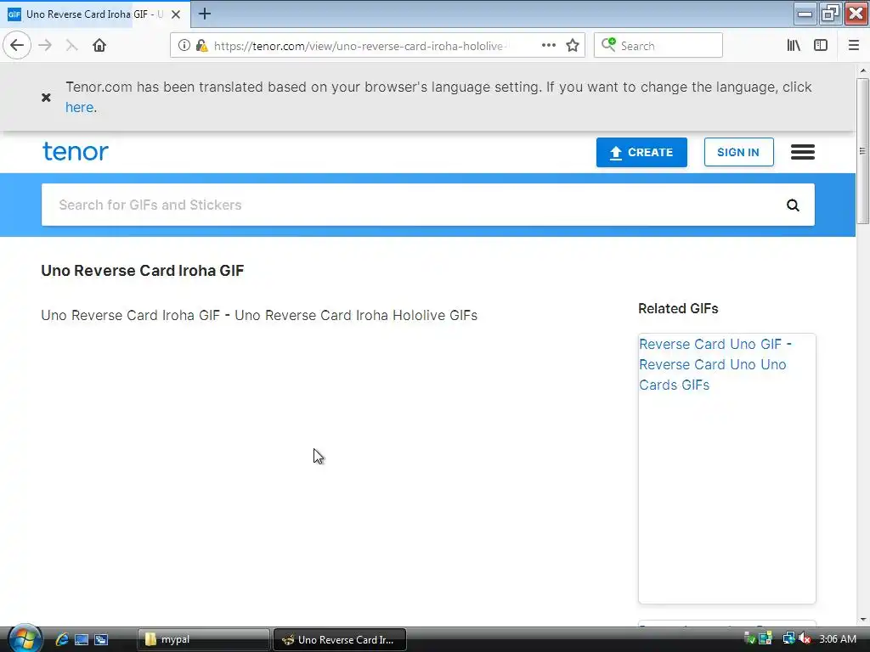This screenshot has width=870, height=652.
Task: Click Uno Reverse Card taskbar button
Action: [340, 639]
